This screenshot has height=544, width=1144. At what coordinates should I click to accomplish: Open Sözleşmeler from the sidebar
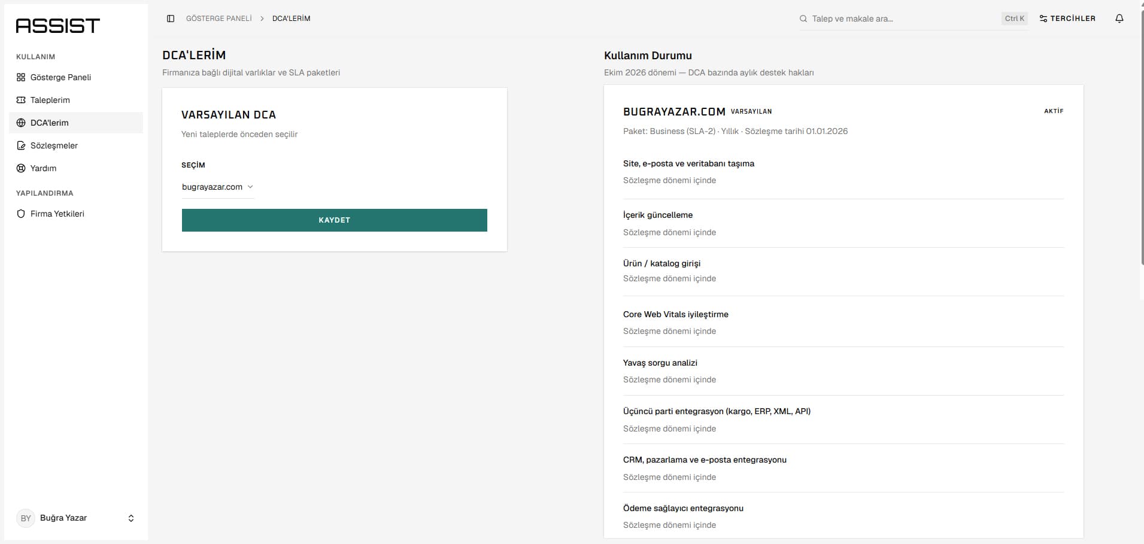pos(76,145)
